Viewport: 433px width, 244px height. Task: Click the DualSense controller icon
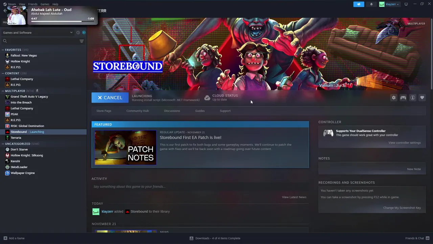pos(328,133)
